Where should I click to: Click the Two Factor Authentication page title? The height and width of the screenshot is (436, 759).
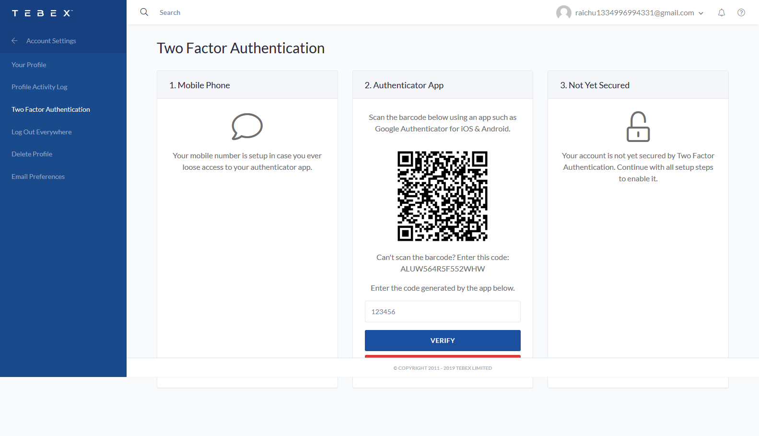tap(241, 48)
